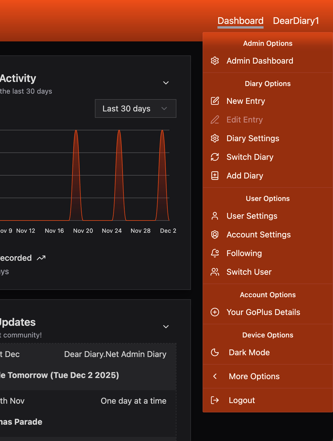The height and width of the screenshot is (441, 333).
Task: Click the trending-up arrow beside recorded
Action: (41, 258)
